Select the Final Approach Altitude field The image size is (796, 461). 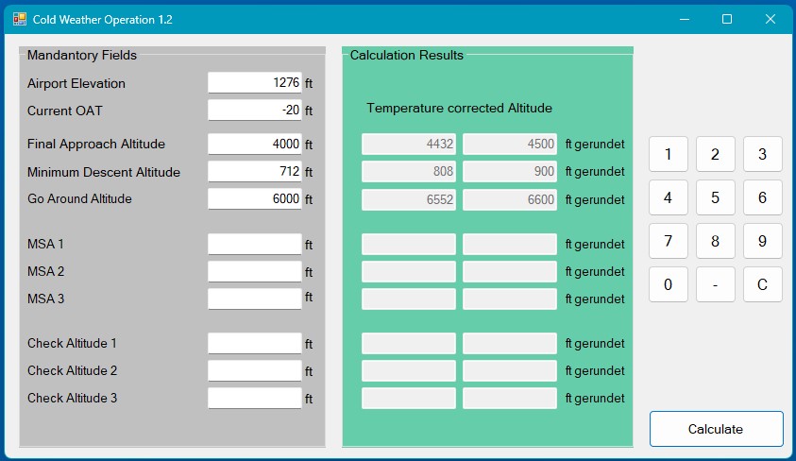(254, 145)
